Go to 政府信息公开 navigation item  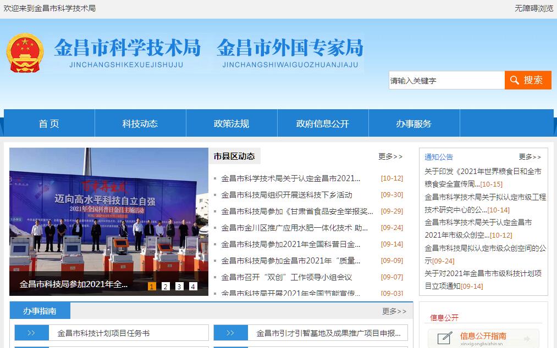(322, 124)
